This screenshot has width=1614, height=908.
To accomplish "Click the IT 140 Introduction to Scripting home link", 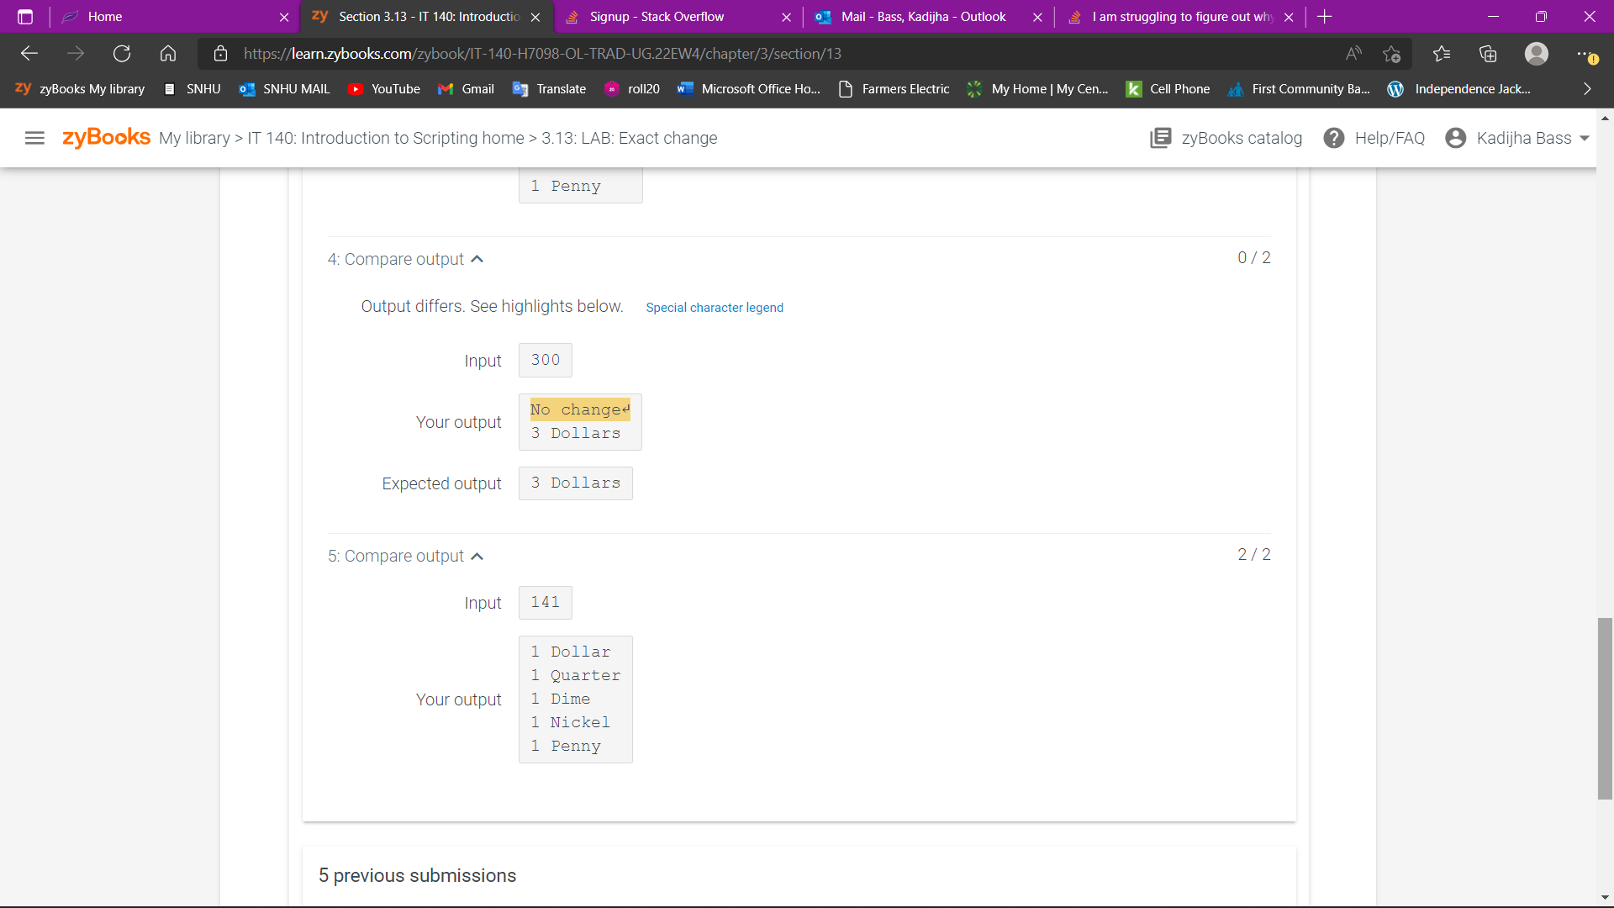I will coord(383,136).
